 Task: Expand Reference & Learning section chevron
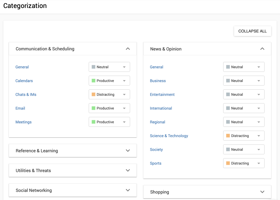[128, 150]
